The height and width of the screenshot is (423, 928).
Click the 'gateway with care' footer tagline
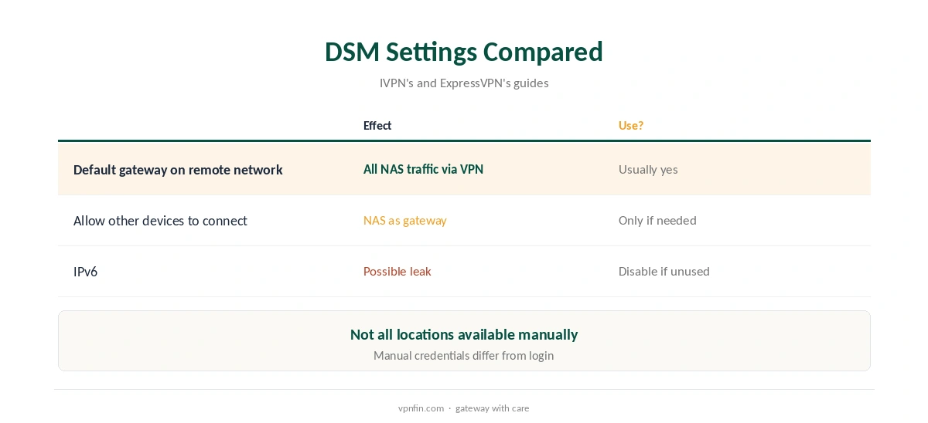click(x=493, y=408)
